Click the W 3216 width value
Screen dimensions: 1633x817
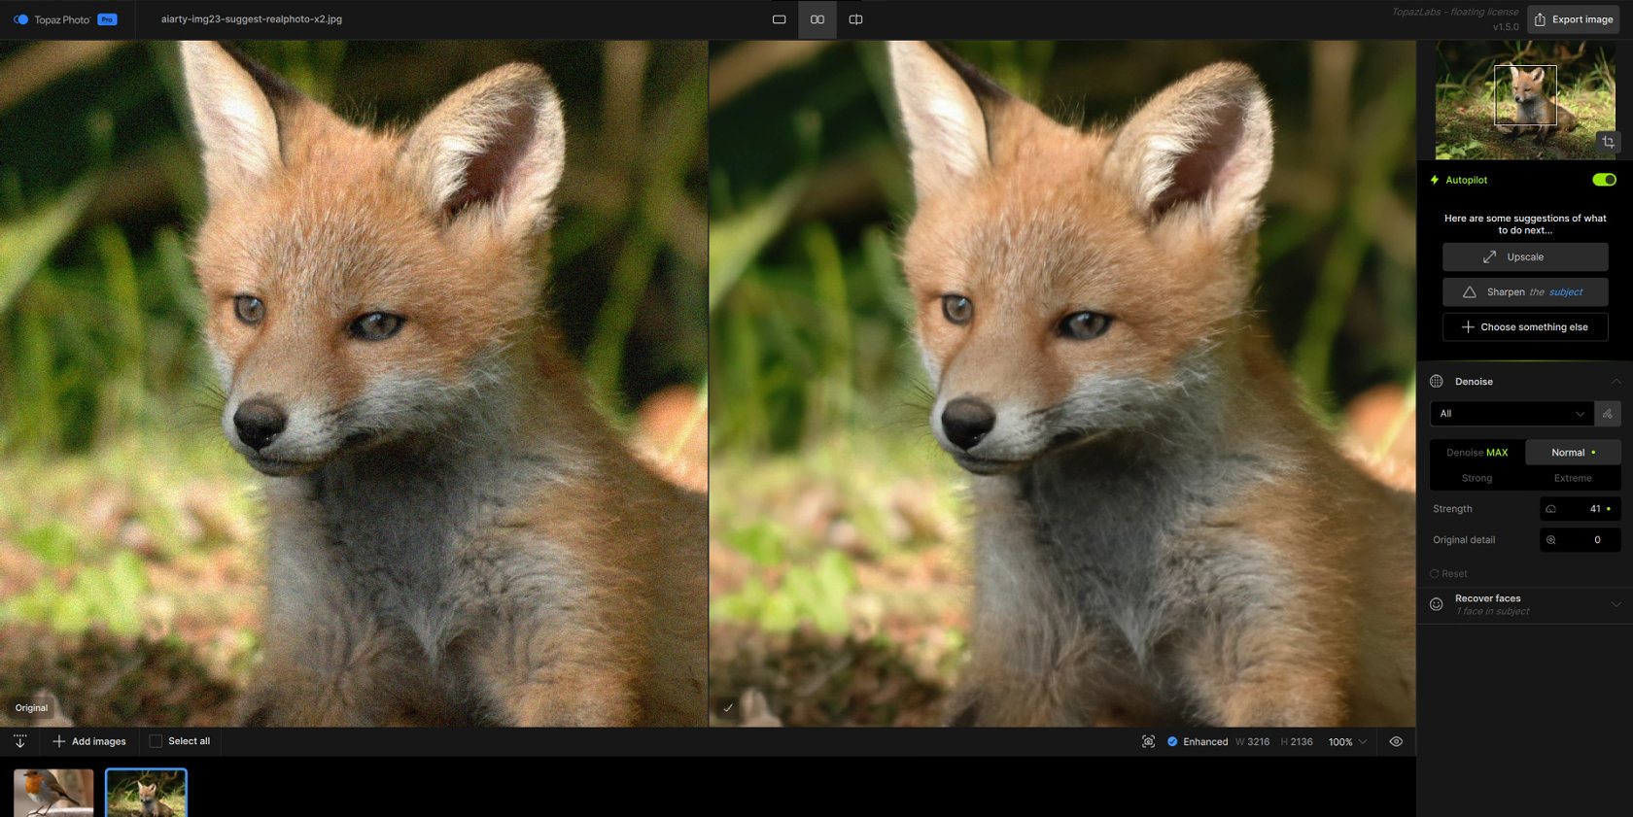1253,742
